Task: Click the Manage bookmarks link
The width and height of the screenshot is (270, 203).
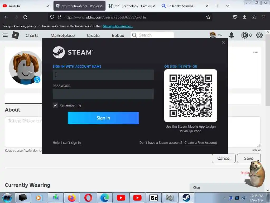Action: tap(118, 26)
